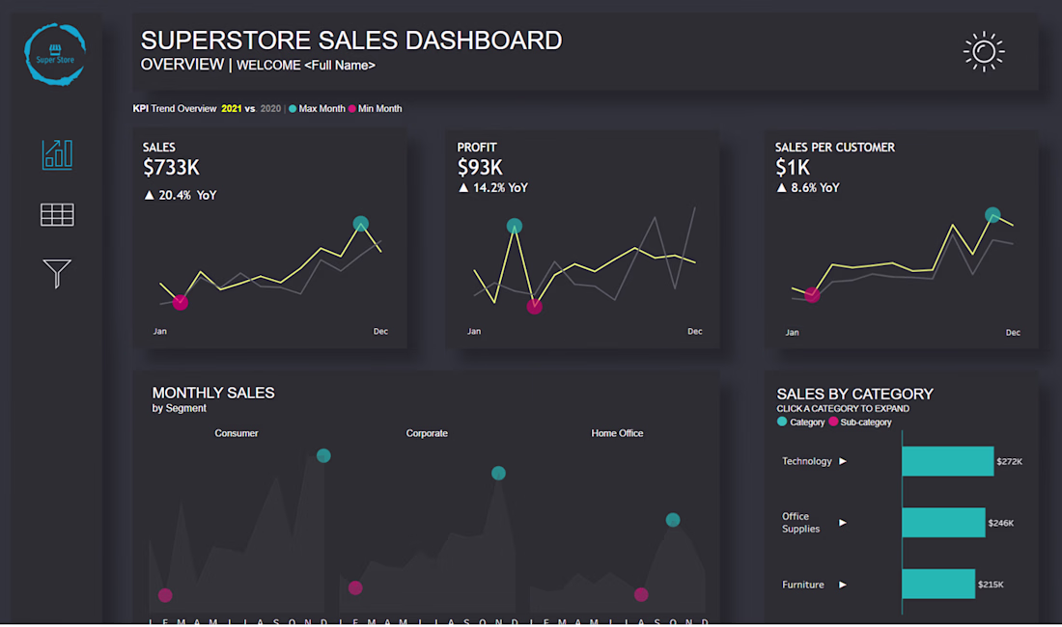Viewport: 1062px width, 627px height.
Task: Click the pink Sub-category legend swatch
Action: click(833, 422)
